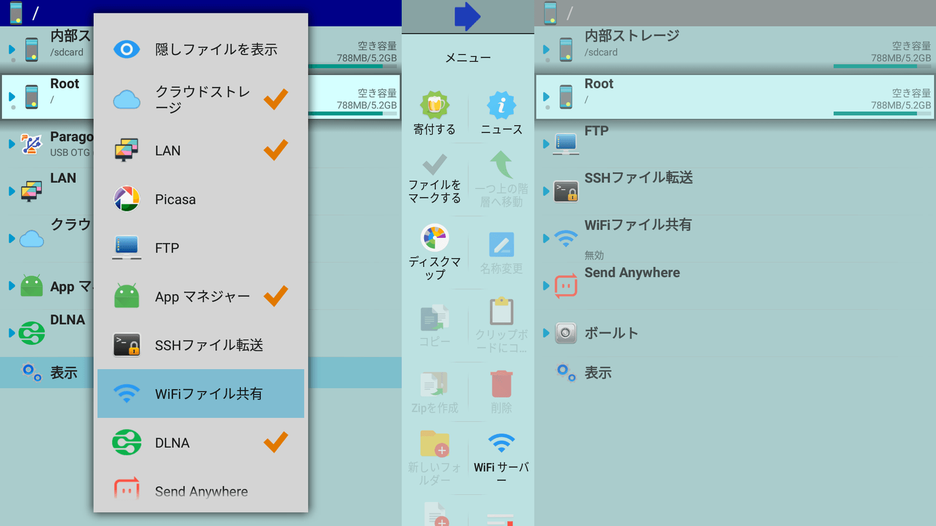Image resolution: width=936 pixels, height=526 pixels.
Task: Click the Root storage usage bar in right pane
Action: coord(882,113)
